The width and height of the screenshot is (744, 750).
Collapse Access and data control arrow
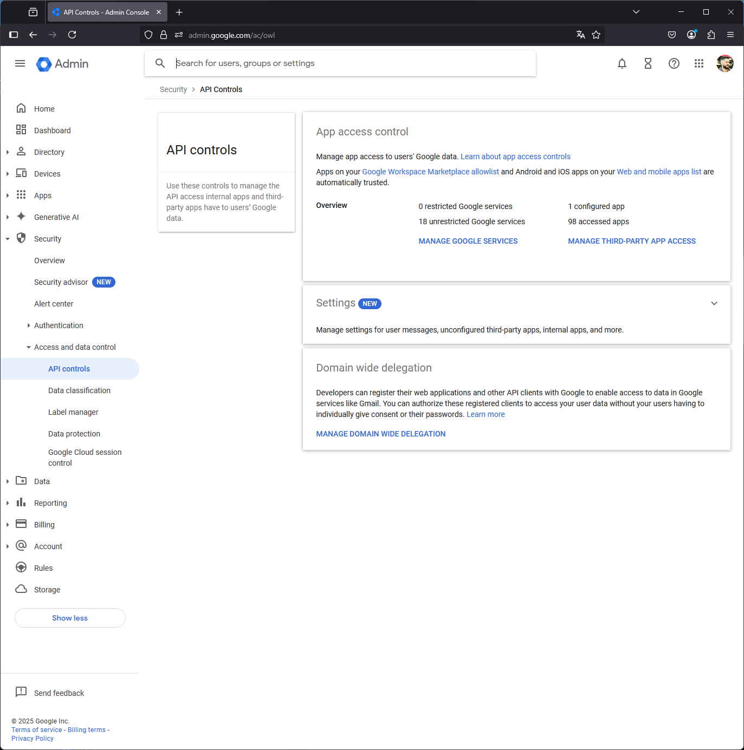click(29, 347)
